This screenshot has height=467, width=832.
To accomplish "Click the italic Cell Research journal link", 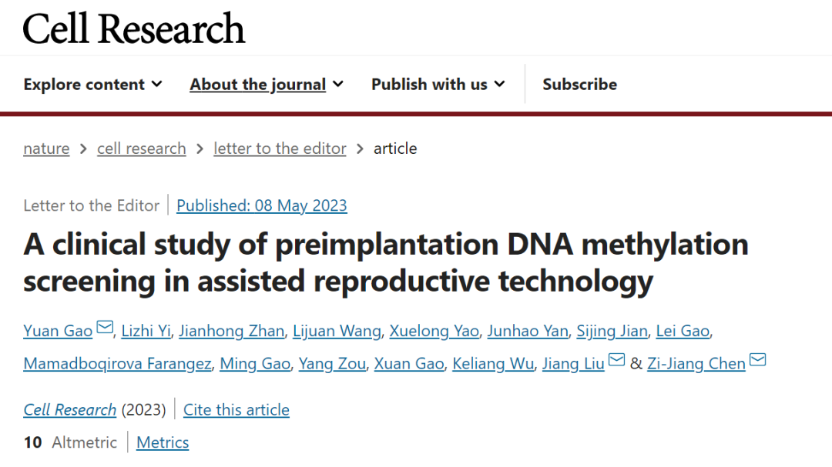I will 69,410.
